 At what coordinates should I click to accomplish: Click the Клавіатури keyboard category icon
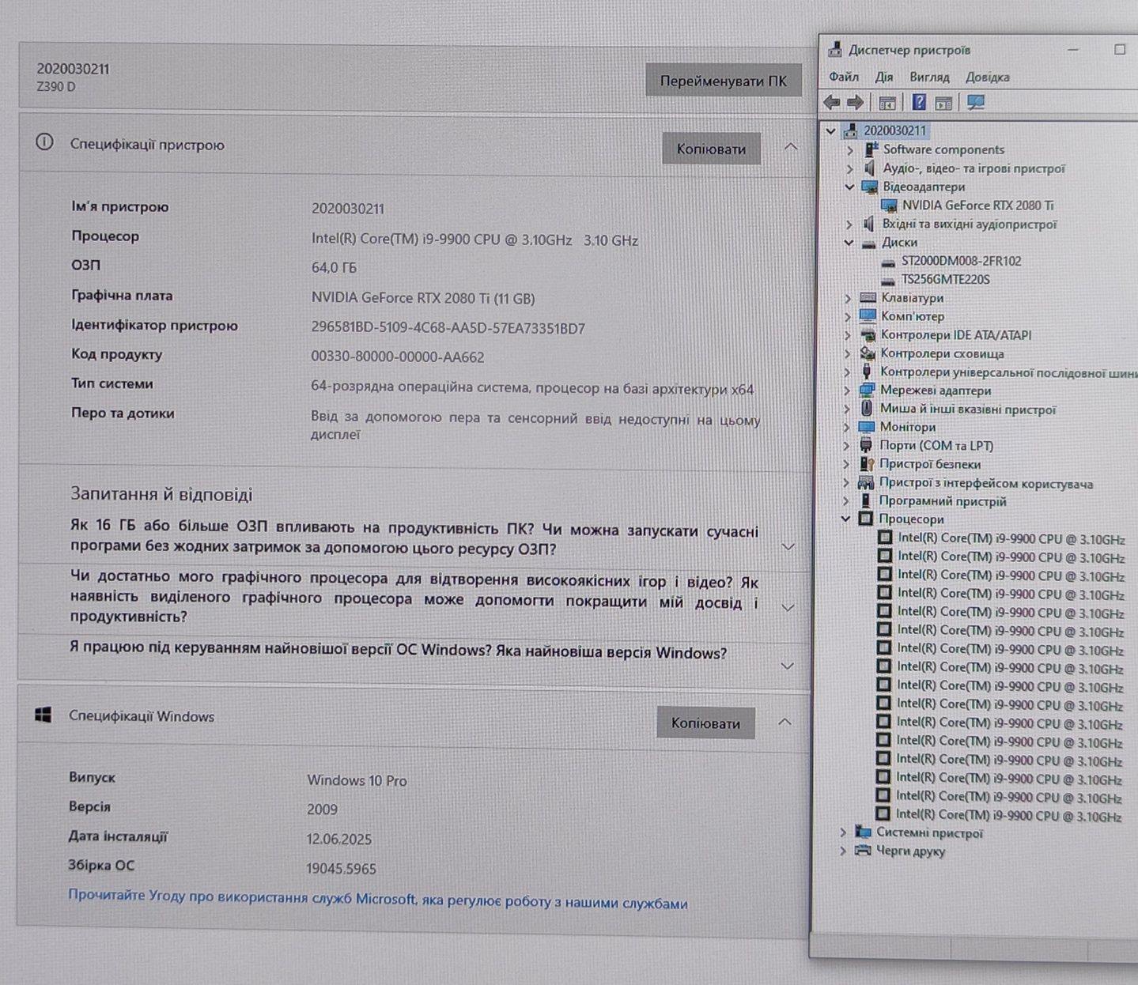pos(868,298)
